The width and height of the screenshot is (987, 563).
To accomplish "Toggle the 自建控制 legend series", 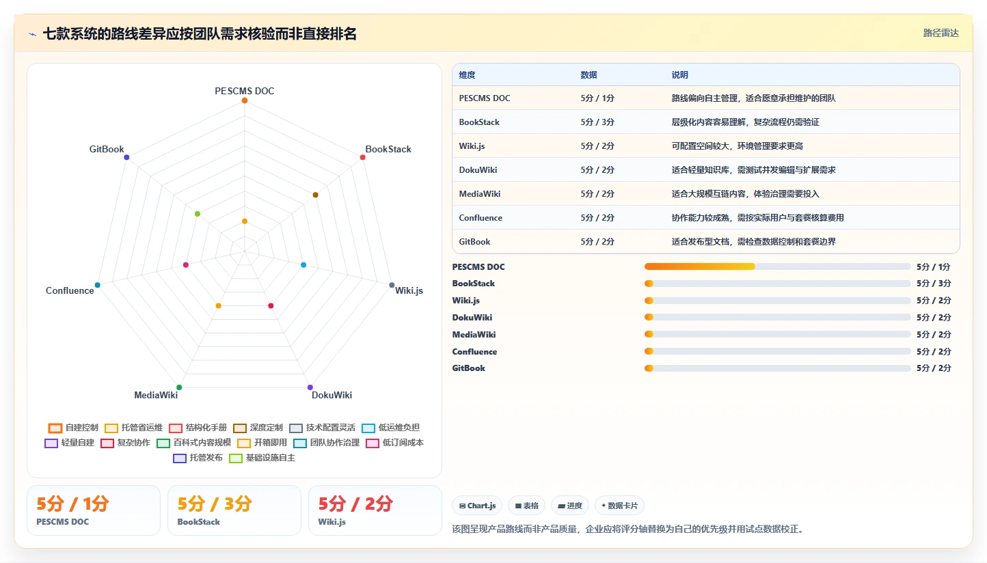I will tap(73, 428).
